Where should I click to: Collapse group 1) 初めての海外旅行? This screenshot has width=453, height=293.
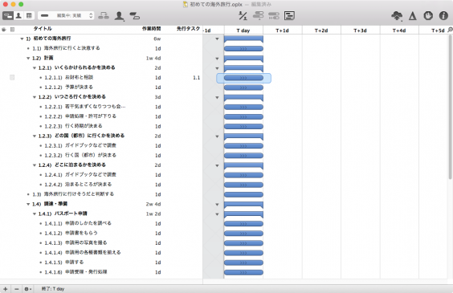click(22, 39)
